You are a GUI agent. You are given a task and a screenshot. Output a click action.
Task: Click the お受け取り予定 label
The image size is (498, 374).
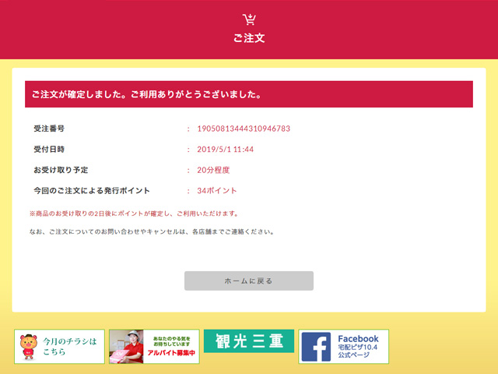click(61, 170)
